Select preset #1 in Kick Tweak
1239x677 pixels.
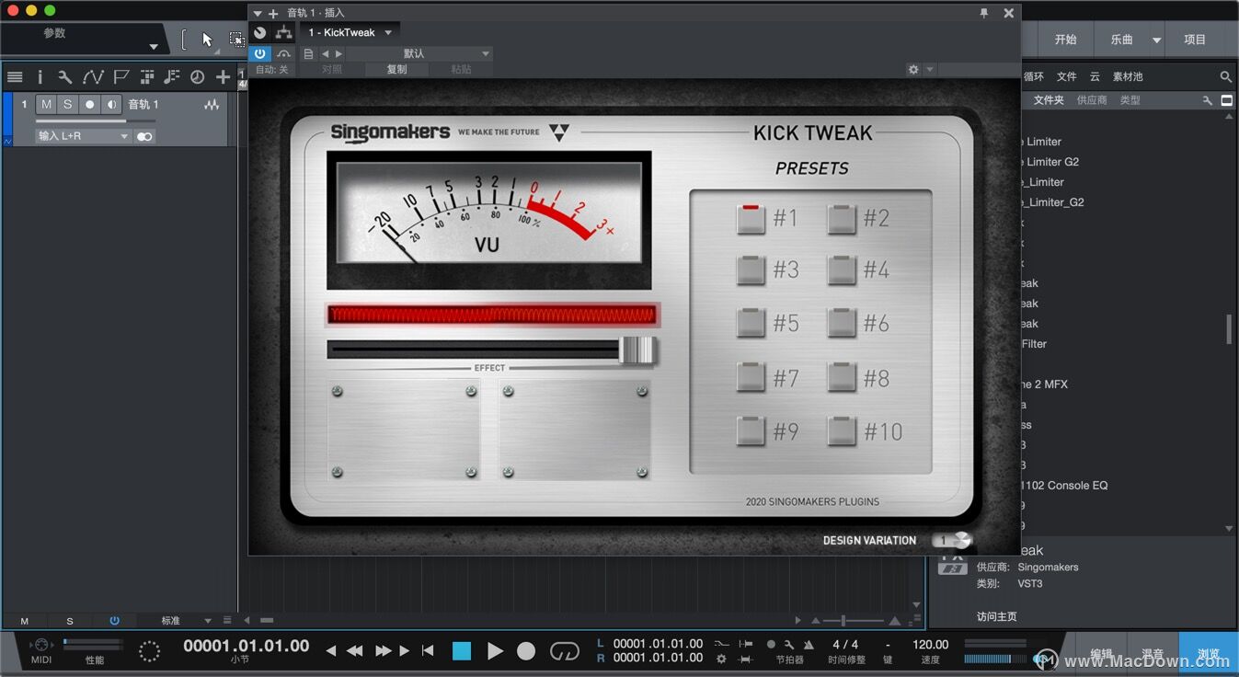pos(751,219)
